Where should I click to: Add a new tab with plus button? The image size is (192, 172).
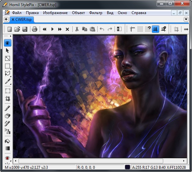click(x=6, y=20)
